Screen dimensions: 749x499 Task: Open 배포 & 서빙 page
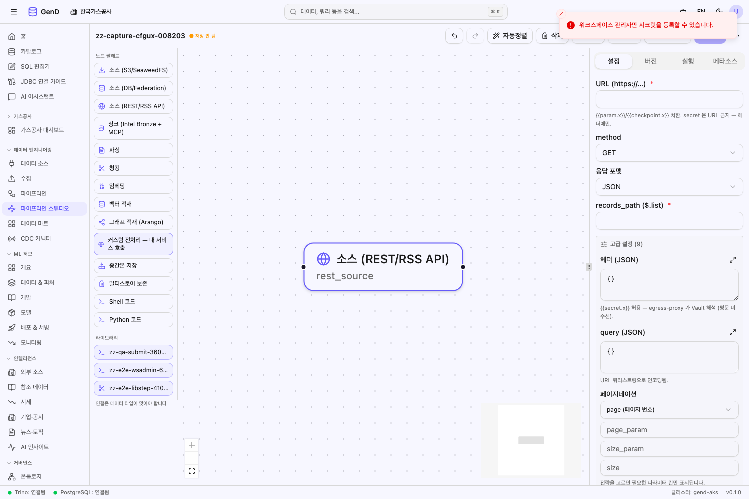pos(45,328)
